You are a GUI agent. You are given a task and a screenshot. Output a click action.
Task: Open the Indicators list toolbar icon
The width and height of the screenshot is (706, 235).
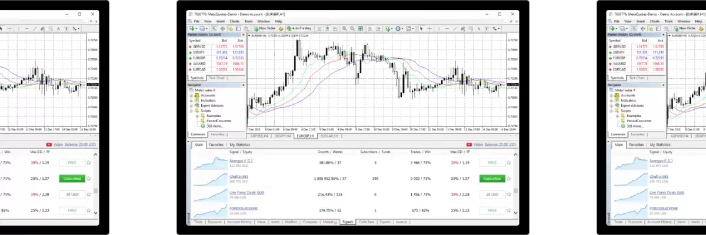coord(387,28)
